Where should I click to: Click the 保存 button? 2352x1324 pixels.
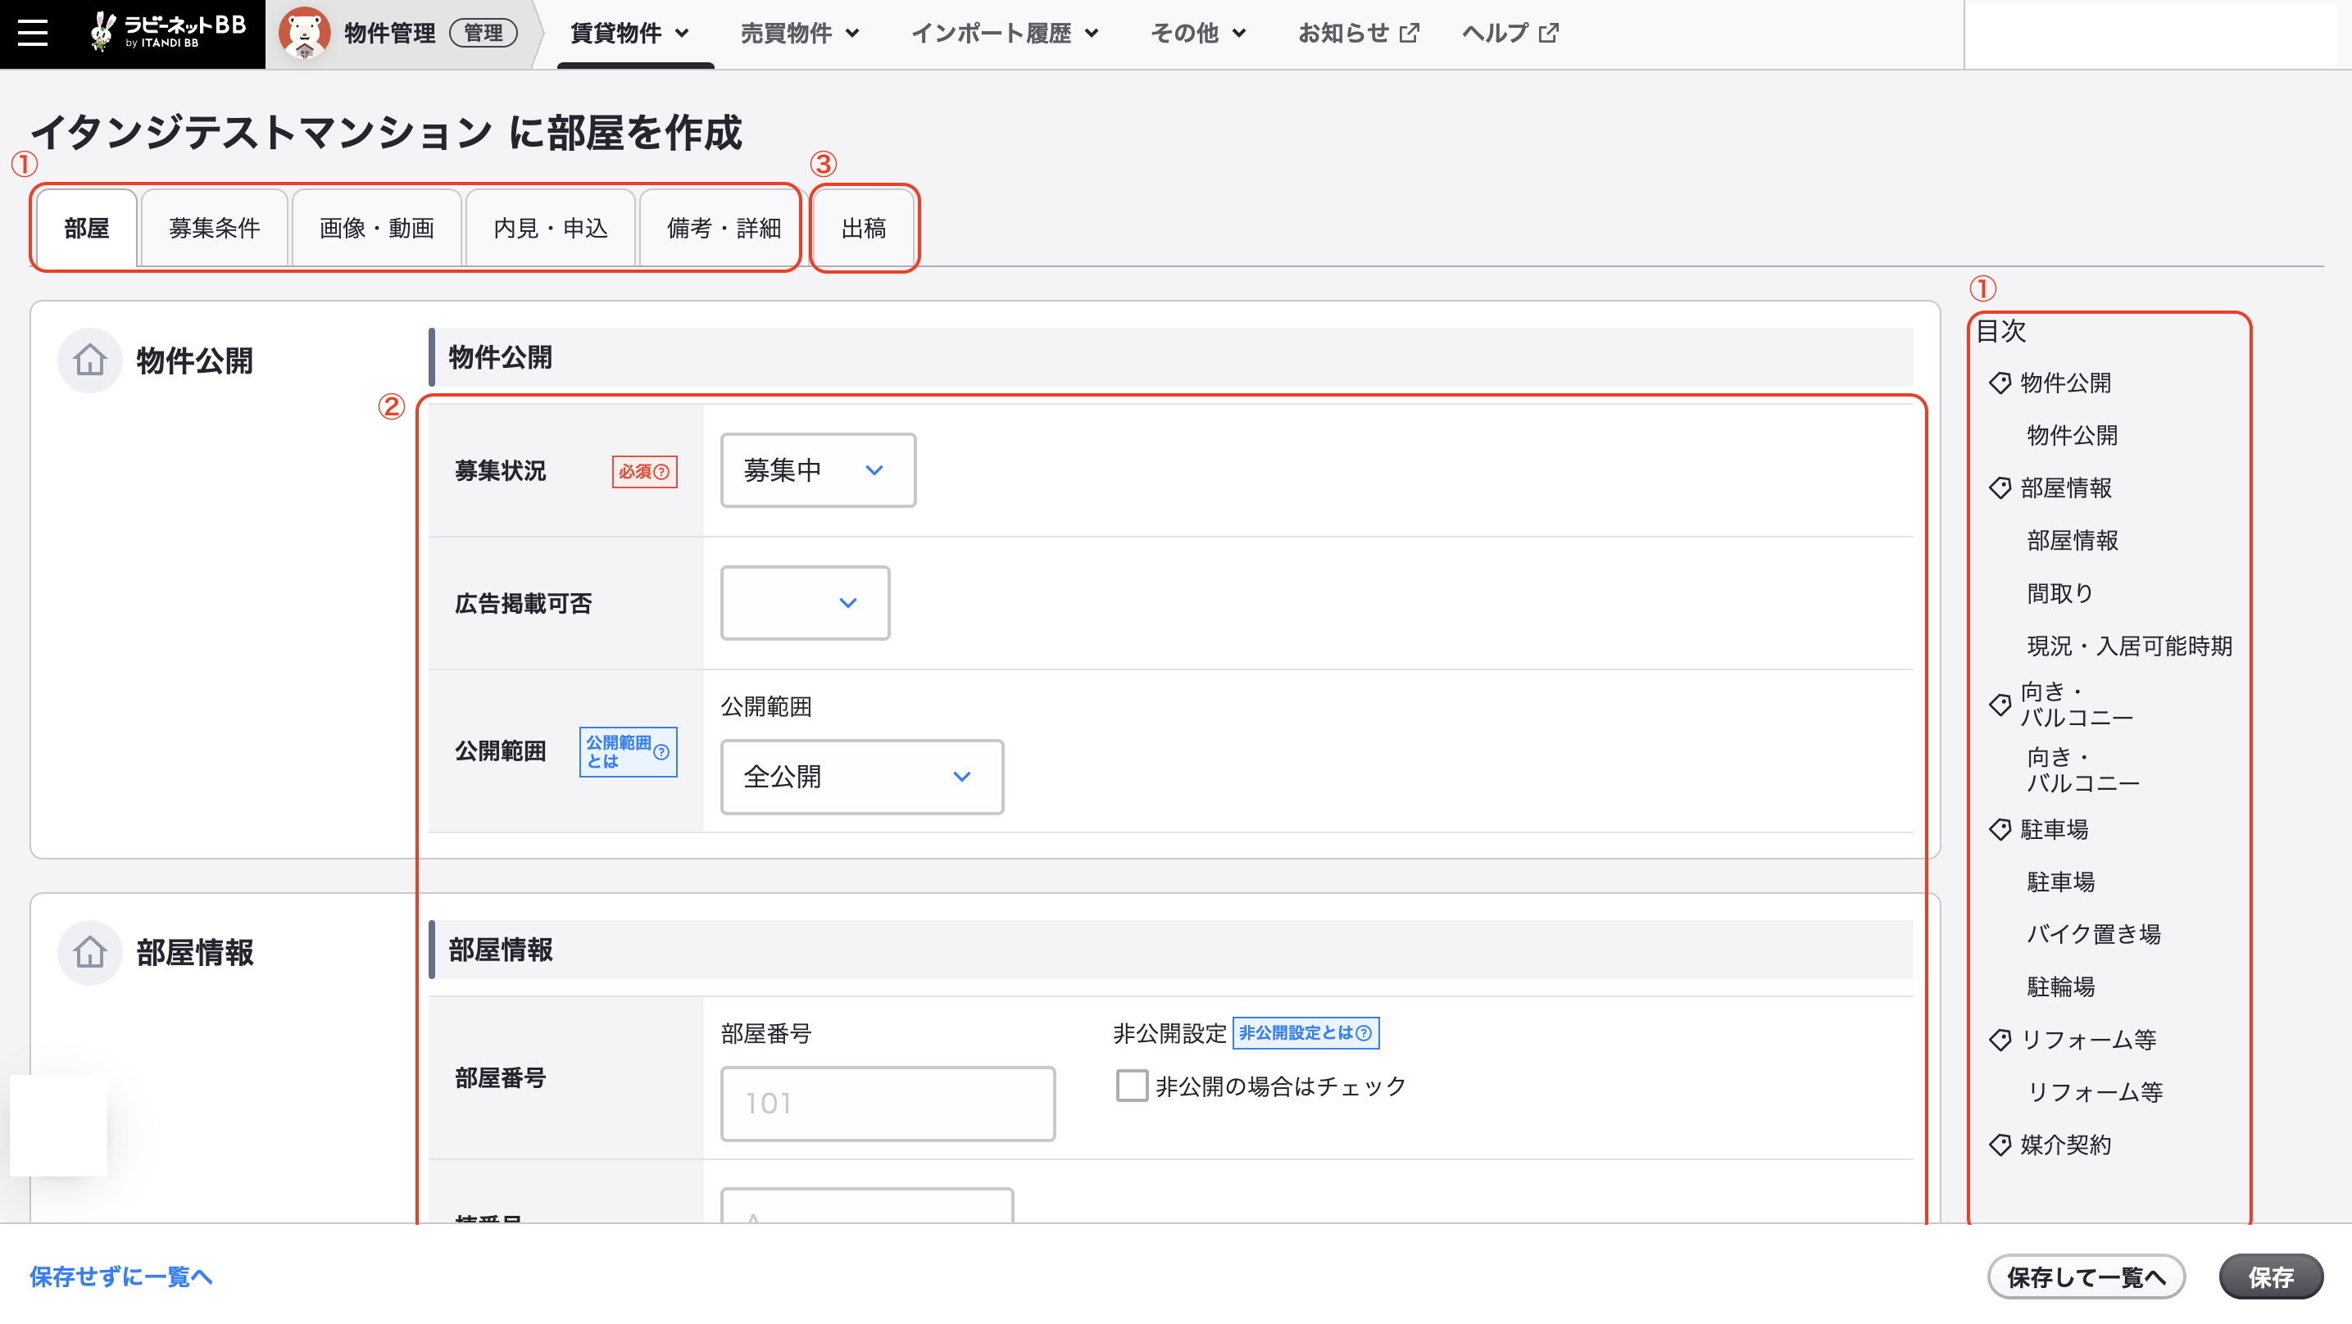[x=2271, y=1276]
